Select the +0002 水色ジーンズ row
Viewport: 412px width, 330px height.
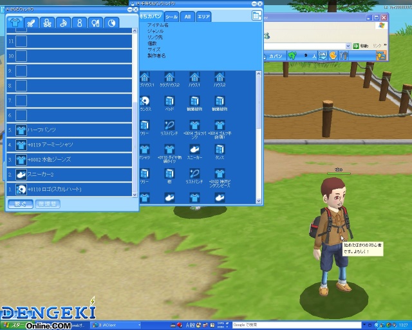[69, 159]
